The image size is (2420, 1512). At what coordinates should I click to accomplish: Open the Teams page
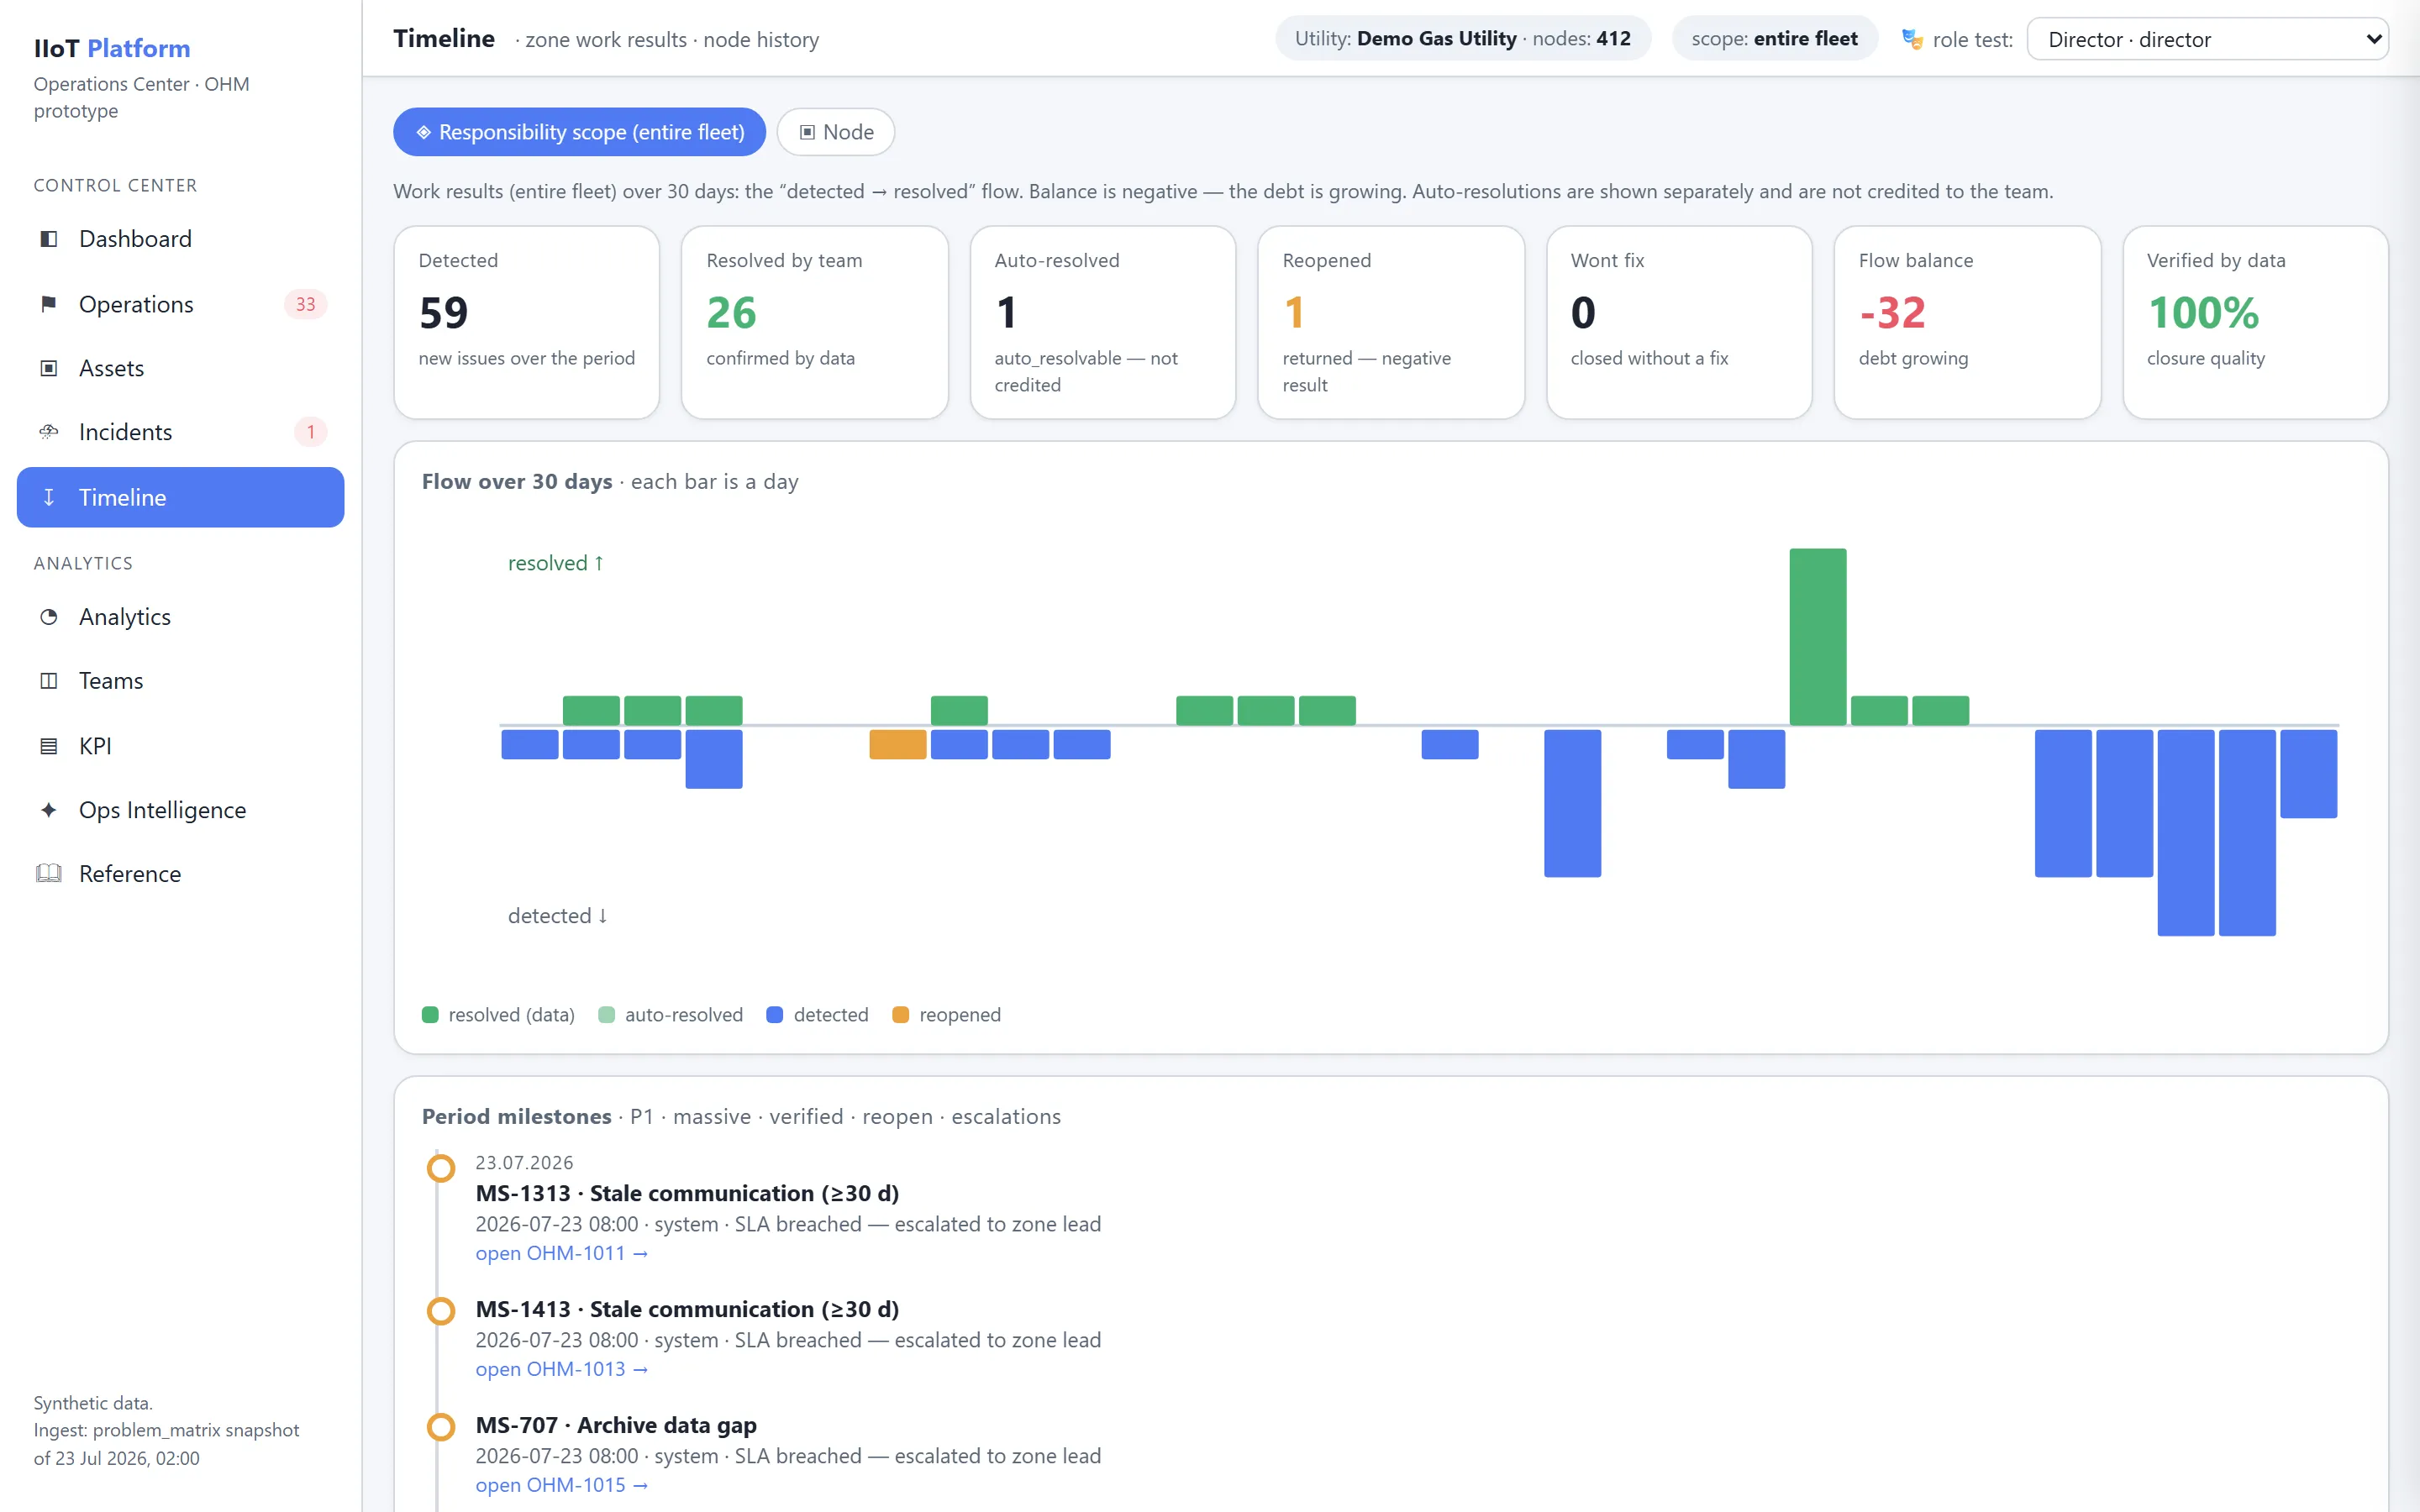point(180,681)
